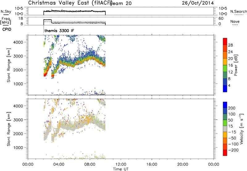
Task: Click velocity colorbar segment between -50 and -100
Action: [x=225, y=141]
